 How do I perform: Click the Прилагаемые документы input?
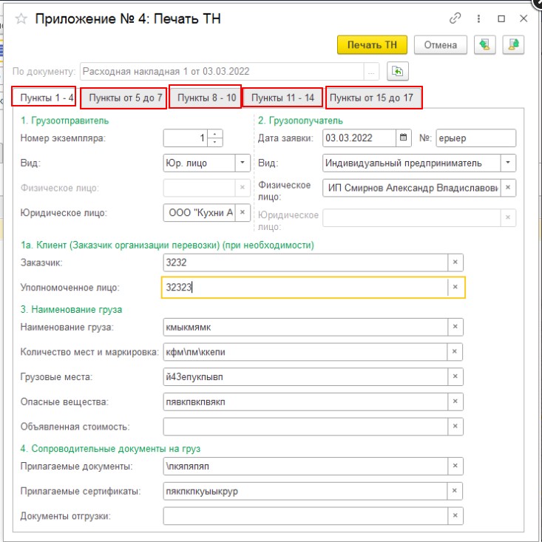click(x=305, y=467)
